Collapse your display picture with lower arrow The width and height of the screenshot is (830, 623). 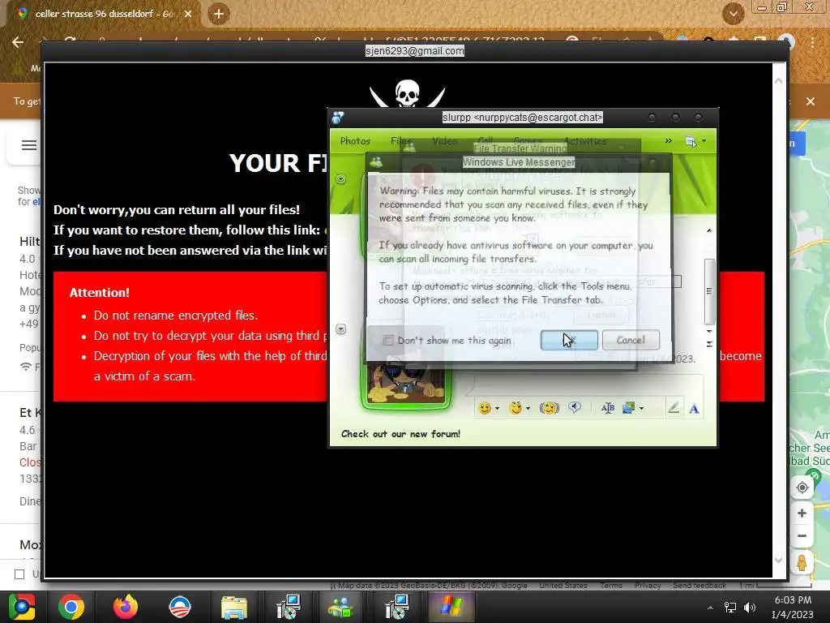[341, 329]
